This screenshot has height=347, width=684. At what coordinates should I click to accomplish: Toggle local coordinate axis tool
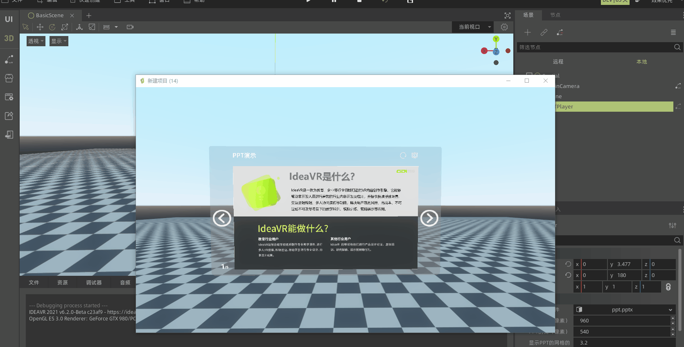click(79, 27)
